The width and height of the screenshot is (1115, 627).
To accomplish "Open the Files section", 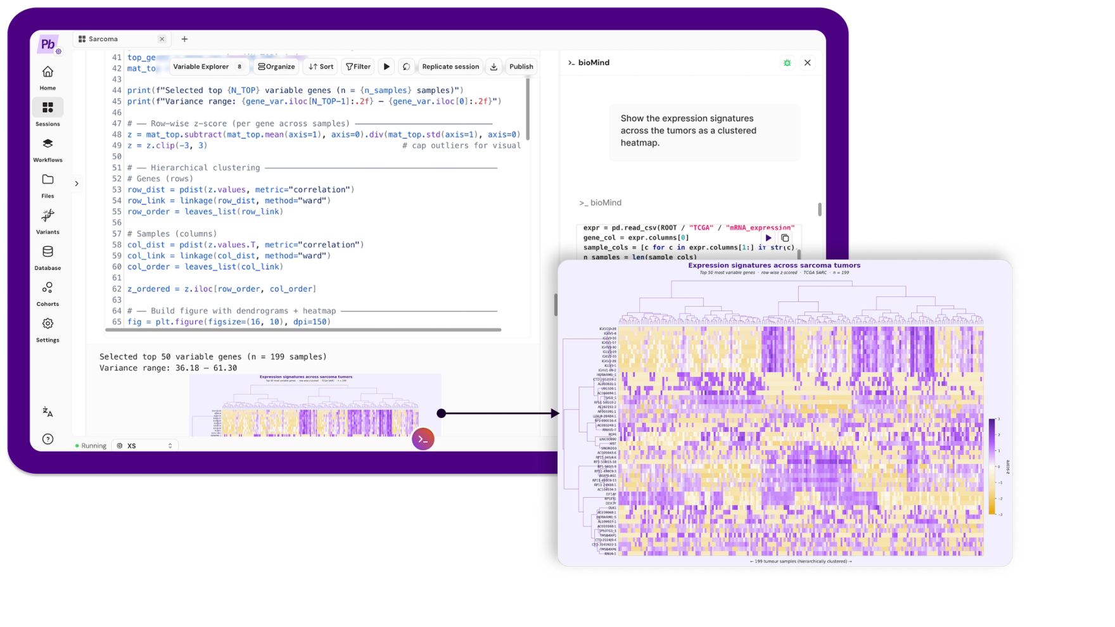I will tap(48, 186).
